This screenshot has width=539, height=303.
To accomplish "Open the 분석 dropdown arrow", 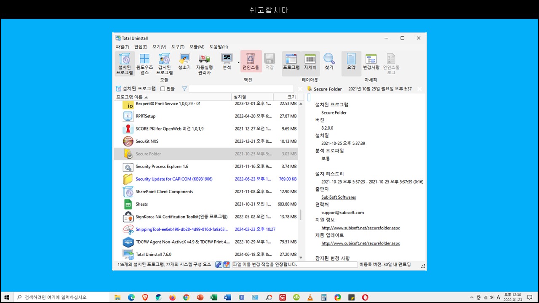I will pos(238,62).
